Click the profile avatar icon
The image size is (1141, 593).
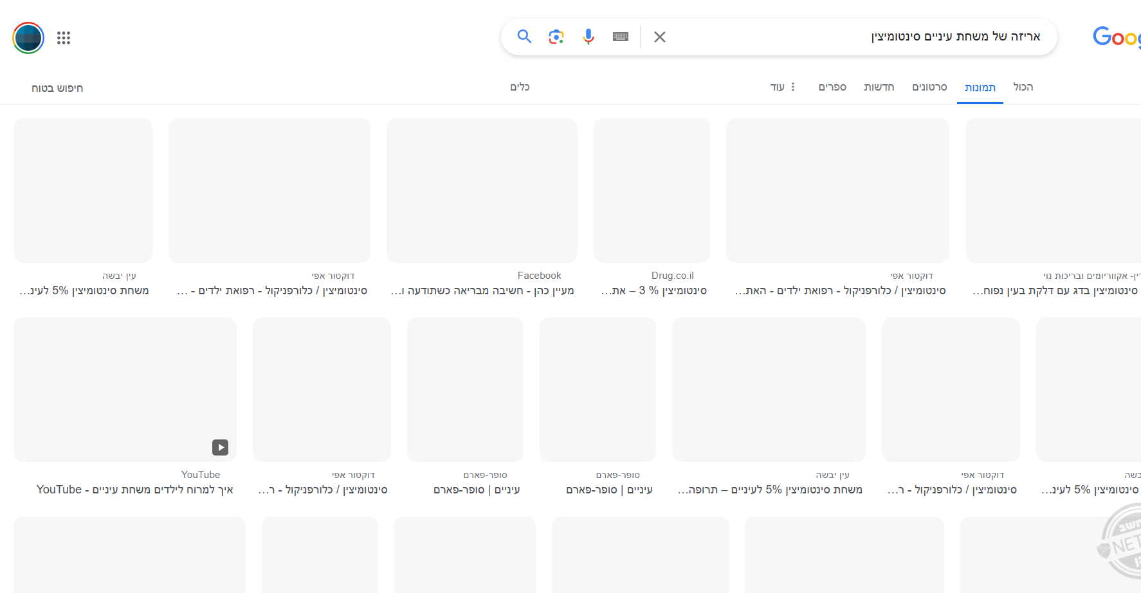pyautogui.click(x=28, y=38)
